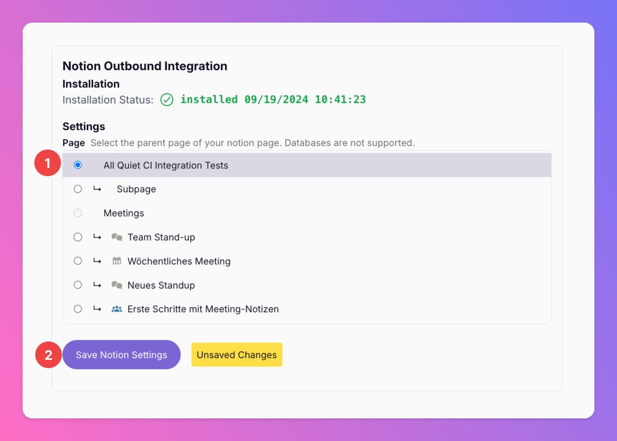Click the calendar icon beside Wöchentliches Meeting

coord(117,260)
